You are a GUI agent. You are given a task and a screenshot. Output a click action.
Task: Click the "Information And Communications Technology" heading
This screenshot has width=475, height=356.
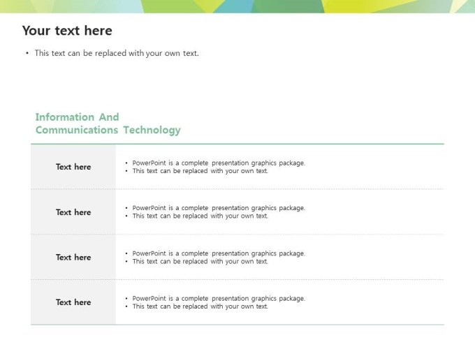click(108, 124)
